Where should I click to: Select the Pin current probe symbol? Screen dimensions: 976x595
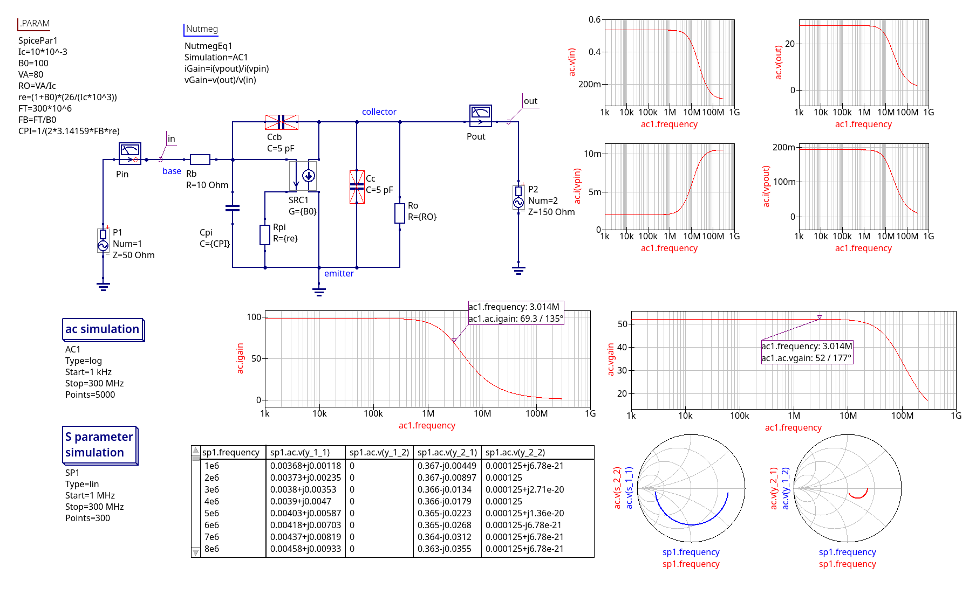point(130,154)
